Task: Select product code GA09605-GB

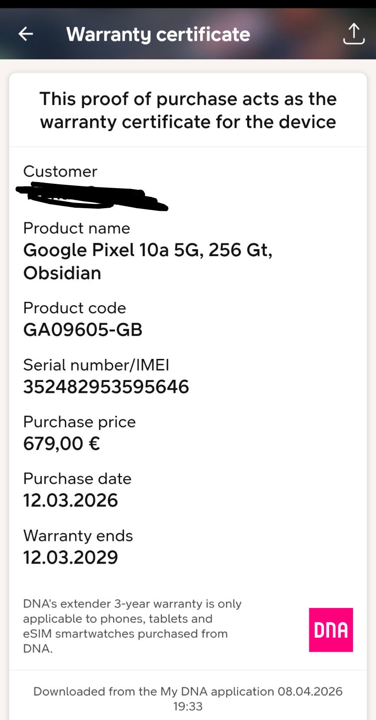Action: [83, 330]
